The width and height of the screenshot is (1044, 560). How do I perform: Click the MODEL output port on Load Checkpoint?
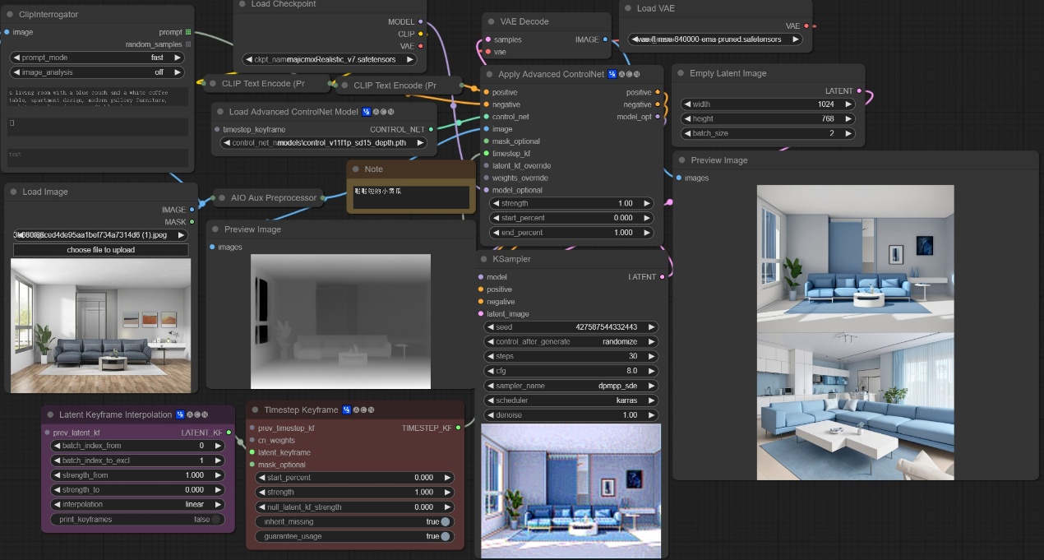421,22
